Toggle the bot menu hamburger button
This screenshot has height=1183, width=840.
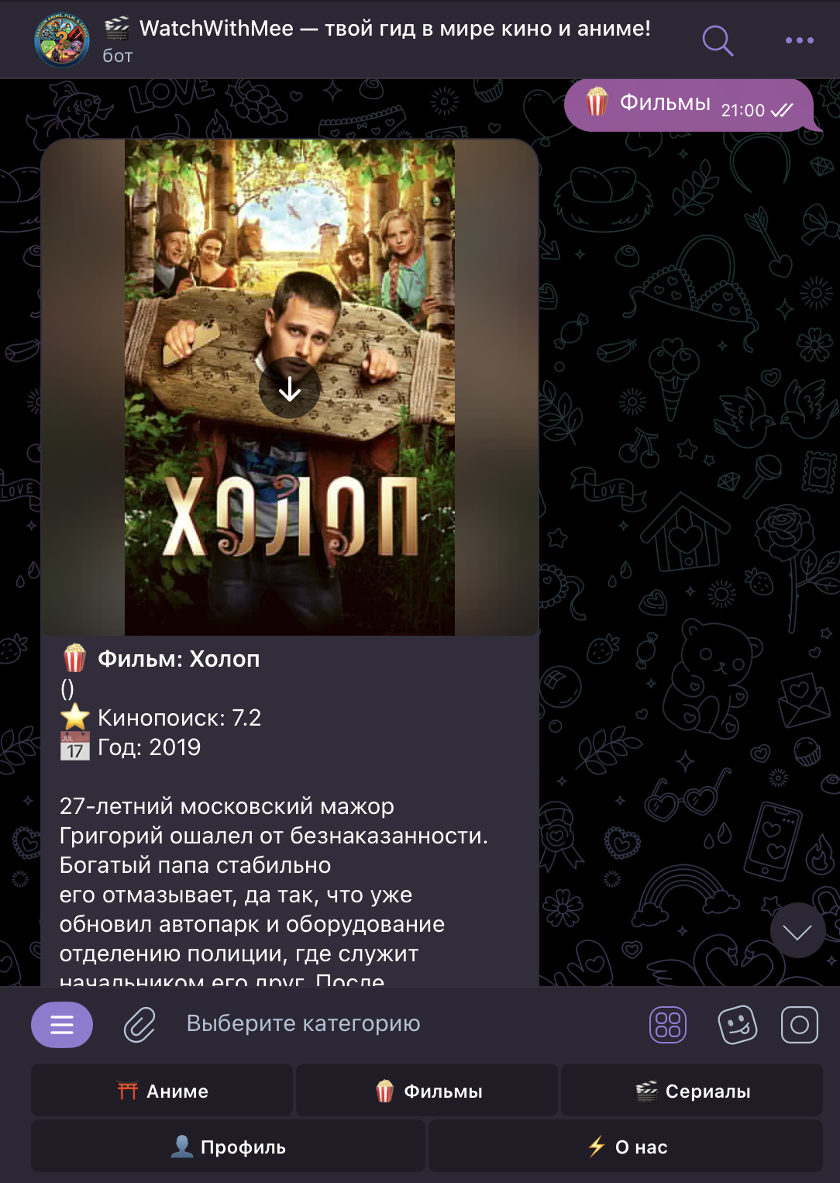pyautogui.click(x=62, y=1025)
